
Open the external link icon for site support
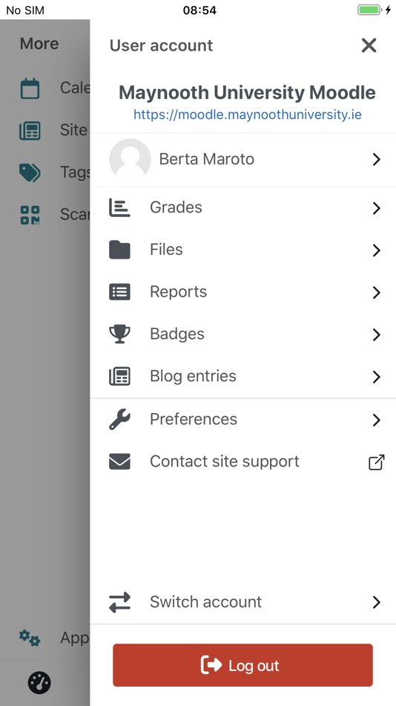[377, 462]
